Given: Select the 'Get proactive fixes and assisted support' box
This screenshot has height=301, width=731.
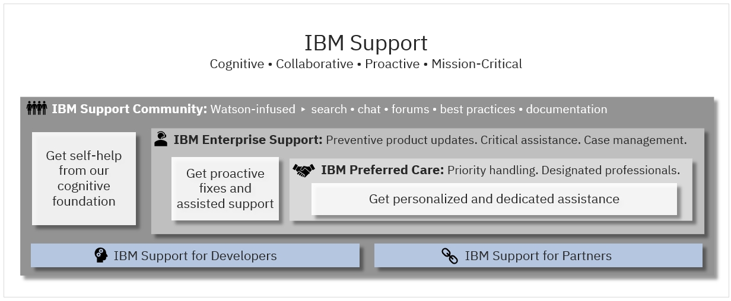Looking at the screenshot, I should coord(225,188).
